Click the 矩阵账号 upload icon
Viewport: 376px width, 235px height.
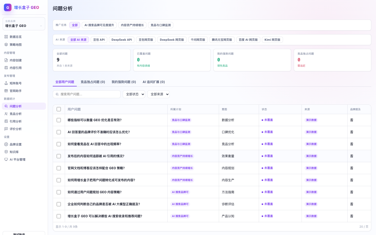coord(6,83)
